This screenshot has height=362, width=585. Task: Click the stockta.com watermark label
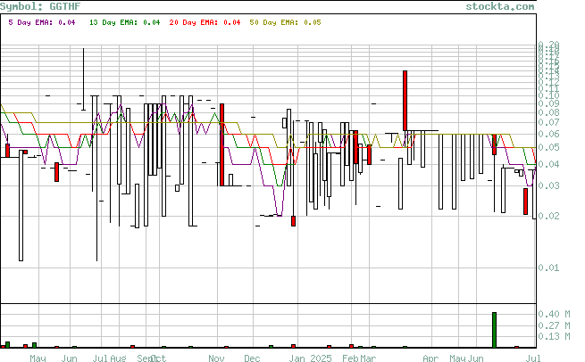[x=499, y=6]
